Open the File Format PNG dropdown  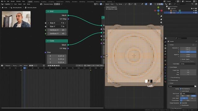pyautogui.click(x=188, y=94)
